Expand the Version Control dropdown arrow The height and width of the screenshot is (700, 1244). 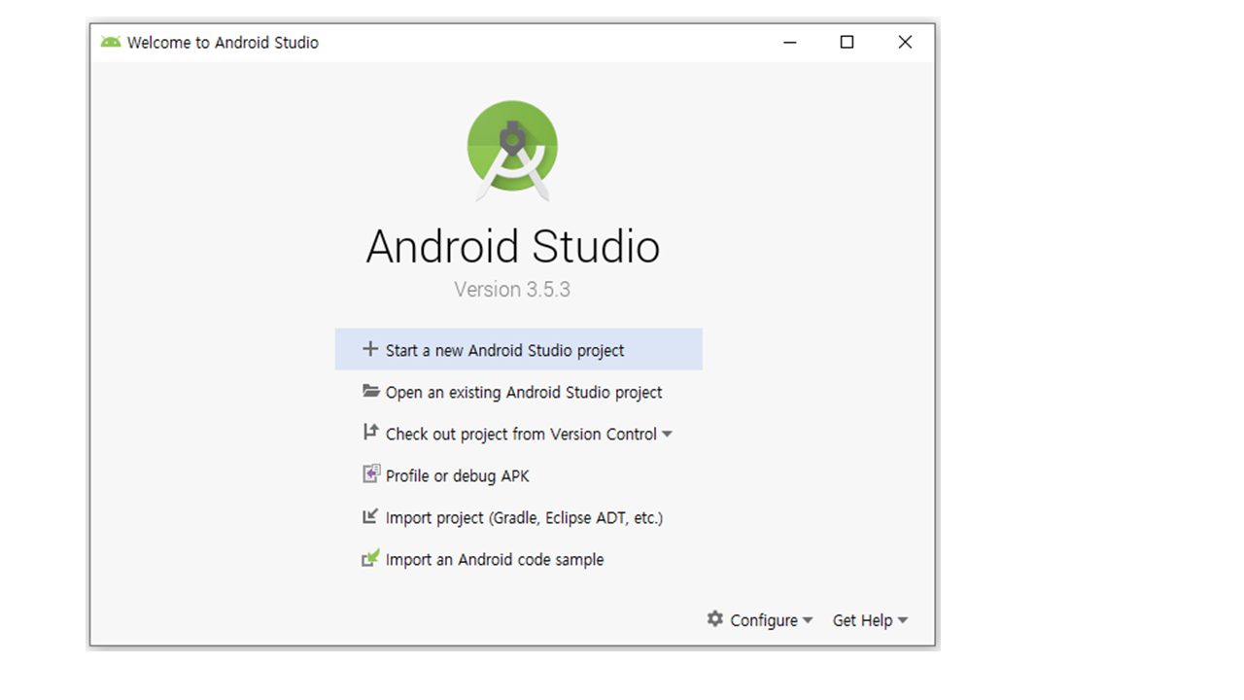point(668,434)
